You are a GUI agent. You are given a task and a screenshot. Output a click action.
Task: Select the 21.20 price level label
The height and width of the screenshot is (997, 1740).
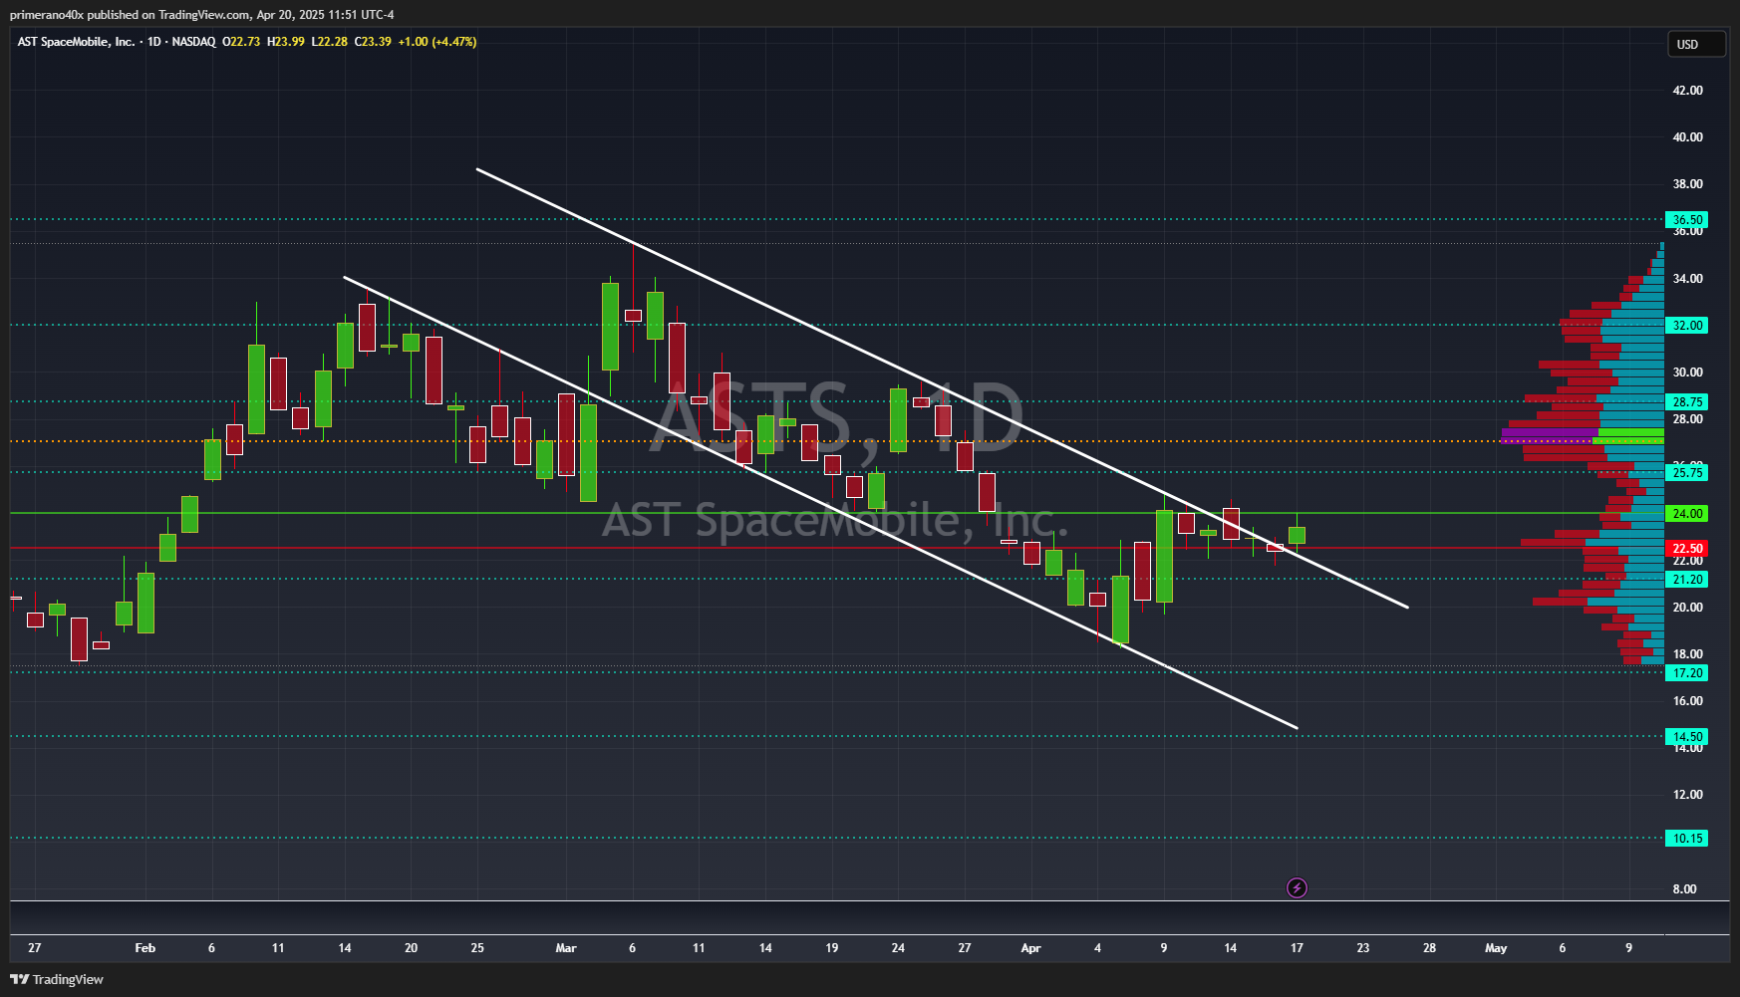[1687, 580]
